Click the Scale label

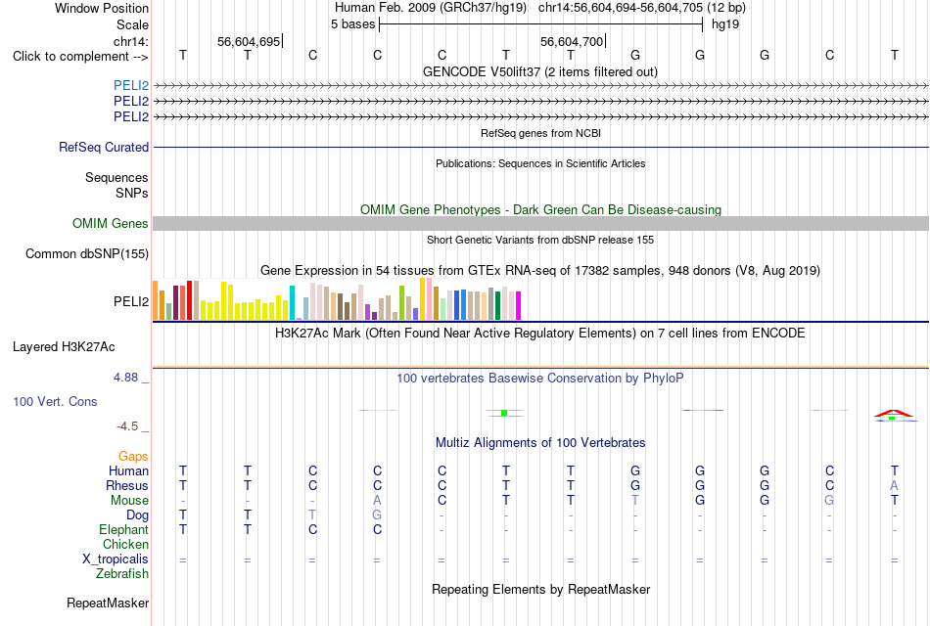[132, 24]
